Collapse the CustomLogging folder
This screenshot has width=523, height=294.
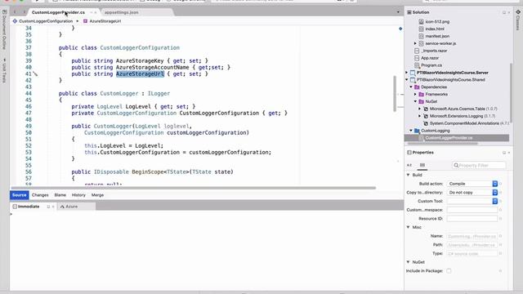(x=411, y=131)
